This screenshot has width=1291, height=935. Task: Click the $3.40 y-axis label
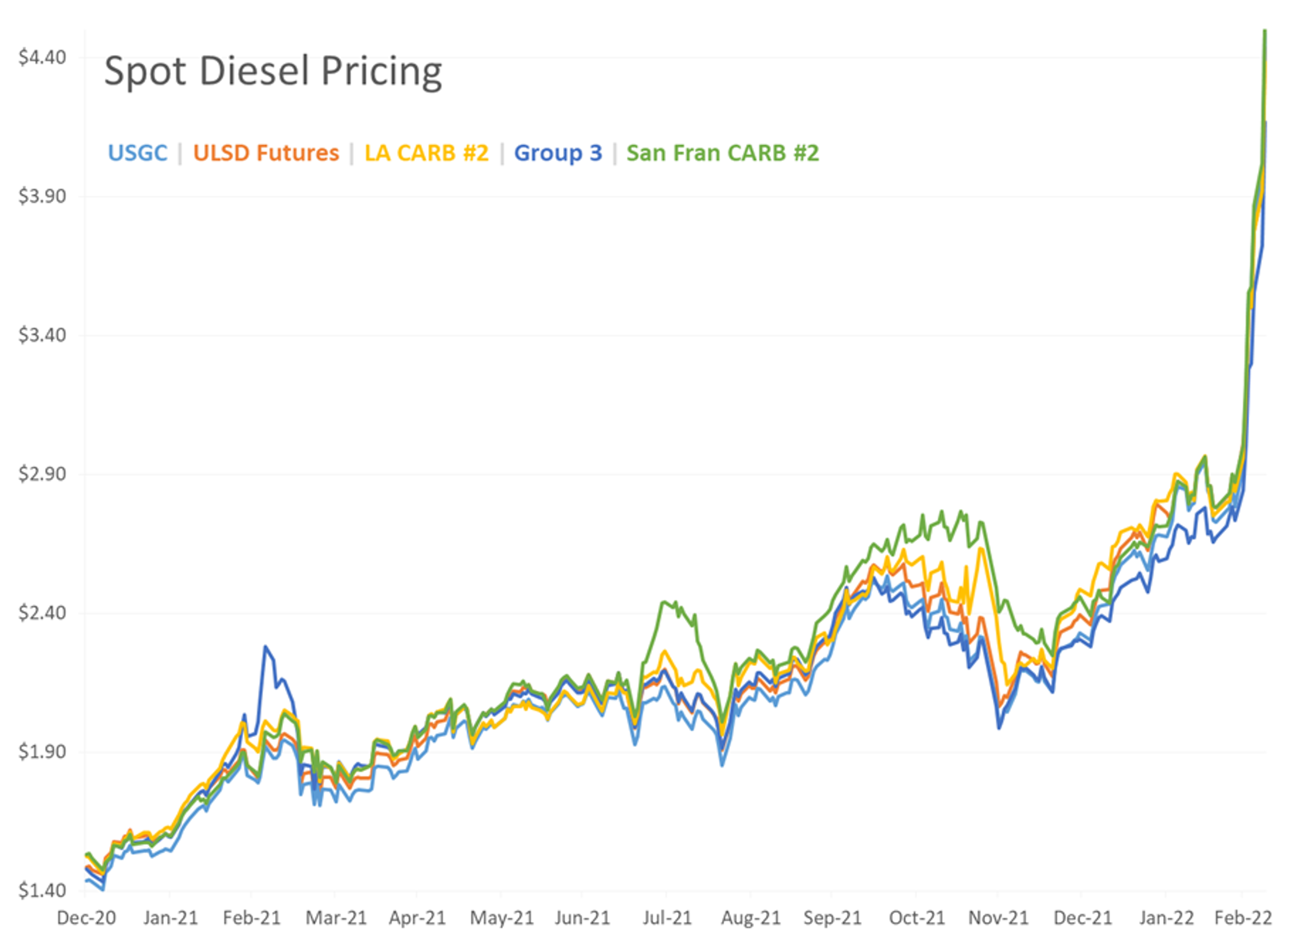(42, 335)
